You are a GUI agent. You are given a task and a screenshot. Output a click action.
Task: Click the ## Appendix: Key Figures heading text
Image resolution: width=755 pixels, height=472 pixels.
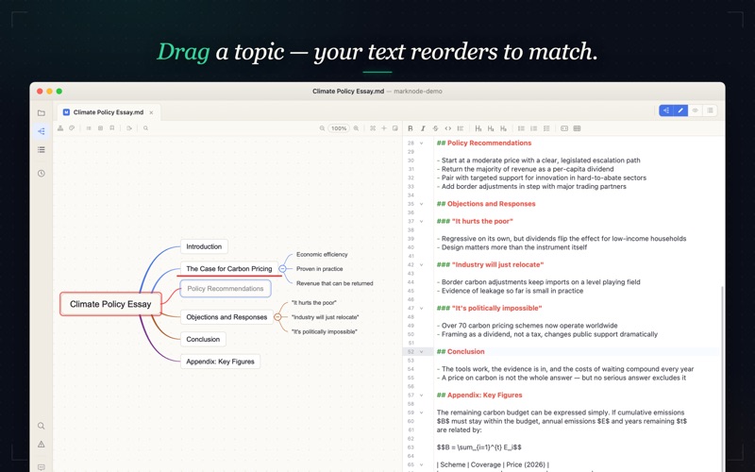click(x=479, y=395)
